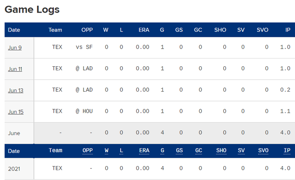Open the Jun 15 game log link

click(16, 112)
